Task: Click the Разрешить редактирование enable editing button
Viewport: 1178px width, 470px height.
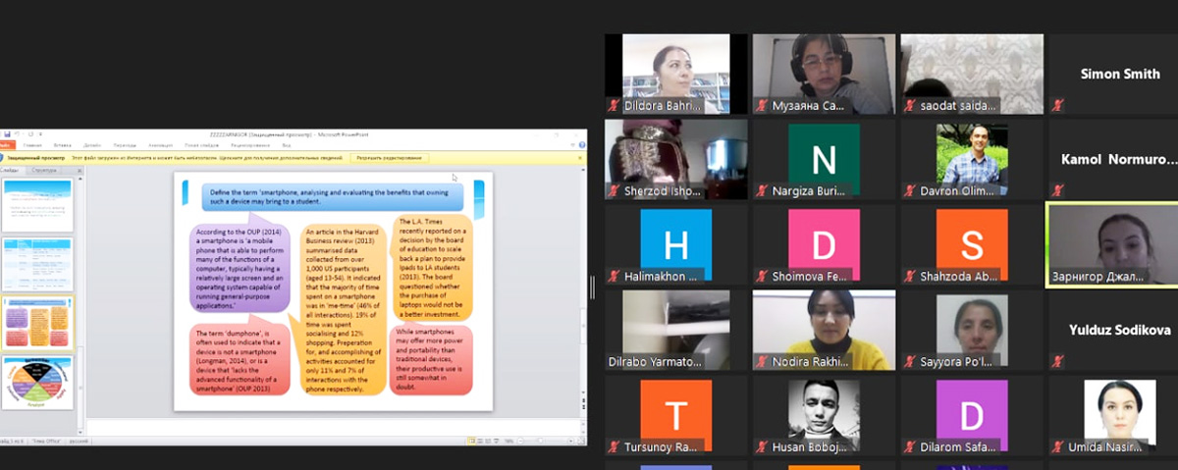Action: pos(390,157)
